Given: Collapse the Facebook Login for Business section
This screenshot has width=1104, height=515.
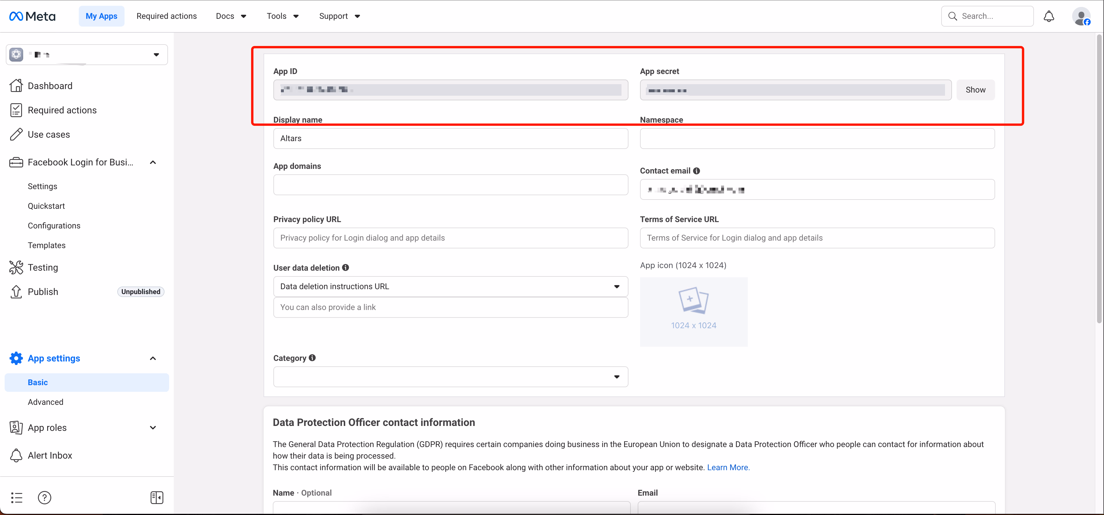Looking at the screenshot, I should click(153, 162).
